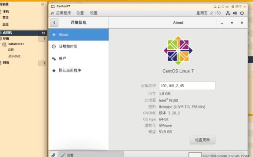Open the 设置 menu in the top bar
The image size is (253, 157).
94,13
